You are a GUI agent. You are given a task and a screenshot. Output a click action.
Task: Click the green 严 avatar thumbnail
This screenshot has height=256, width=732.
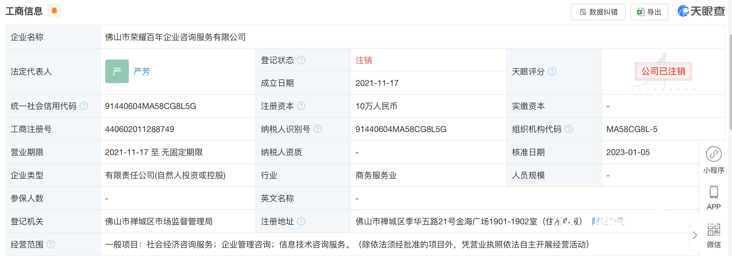[x=117, y=71]
